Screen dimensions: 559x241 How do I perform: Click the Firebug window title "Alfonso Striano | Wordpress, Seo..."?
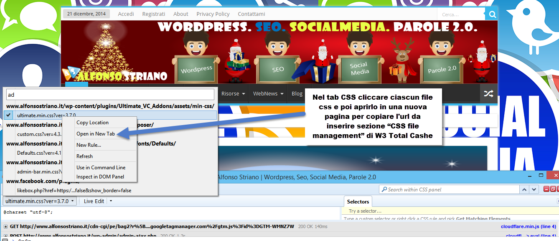297,177
